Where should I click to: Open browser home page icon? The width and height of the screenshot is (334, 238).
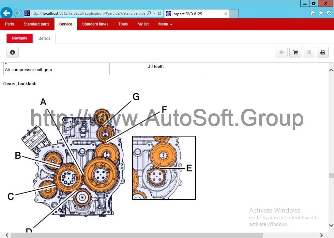pos(312,13)
